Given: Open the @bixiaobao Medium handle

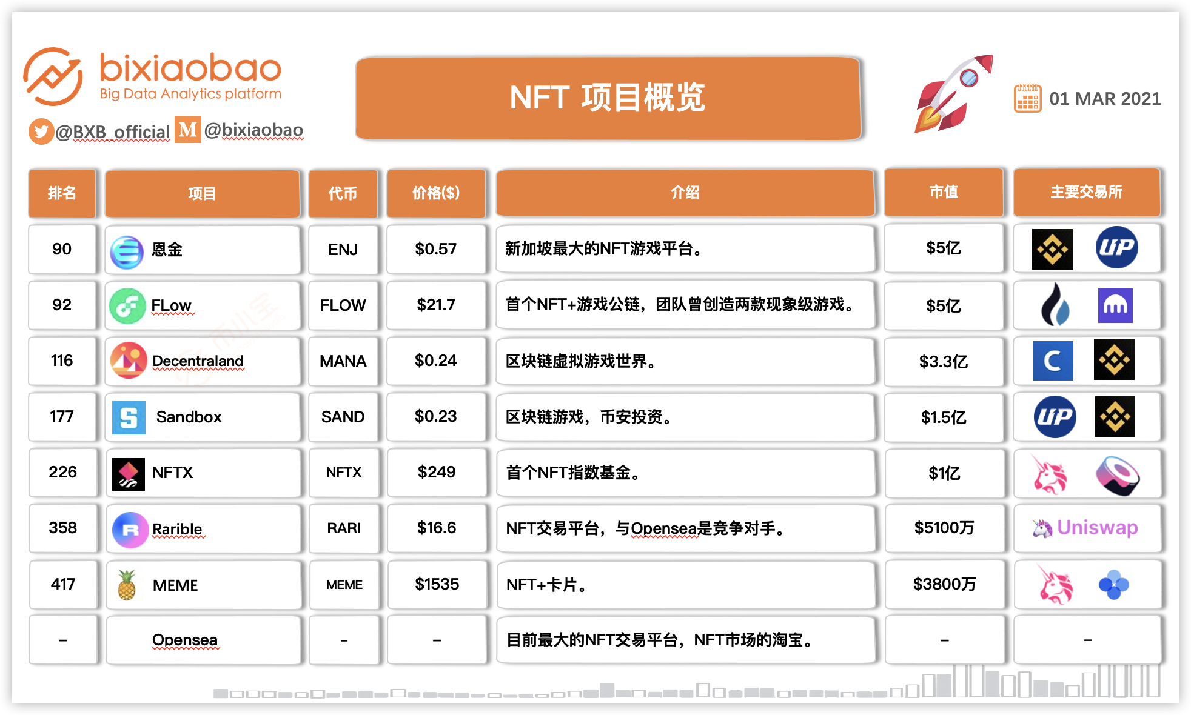Looking at the screenshot, I should (x=254, y=130).
